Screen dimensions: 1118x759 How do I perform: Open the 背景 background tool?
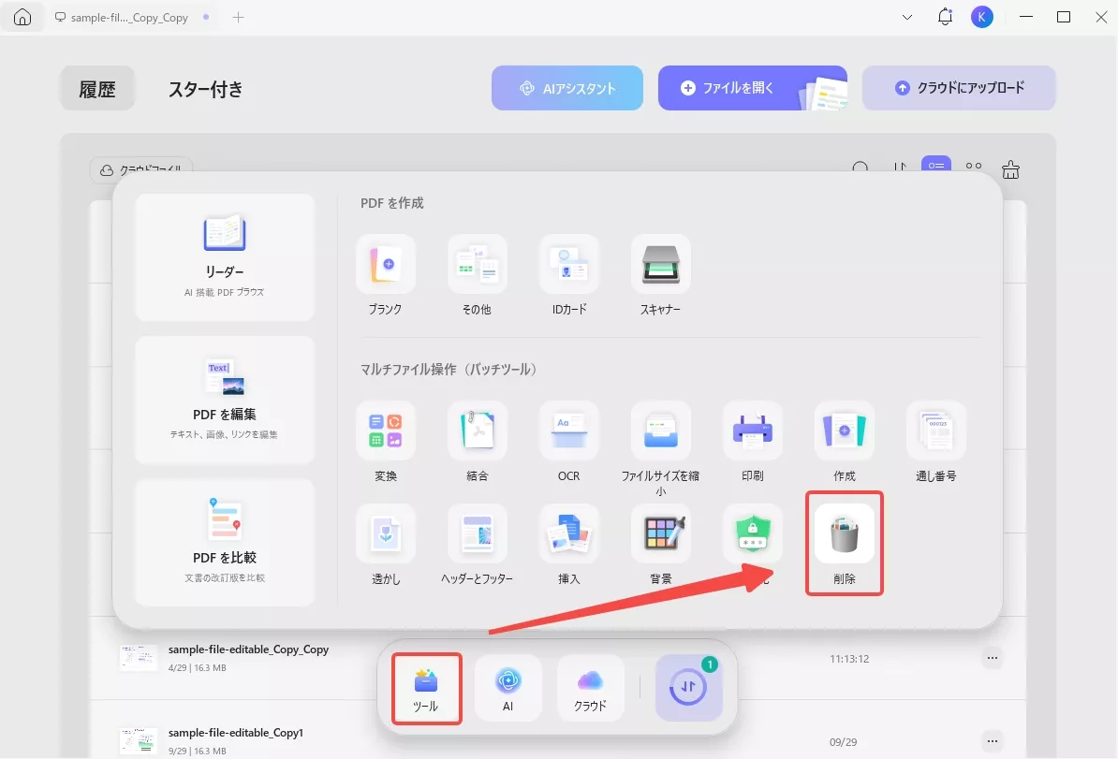(660, 533)
